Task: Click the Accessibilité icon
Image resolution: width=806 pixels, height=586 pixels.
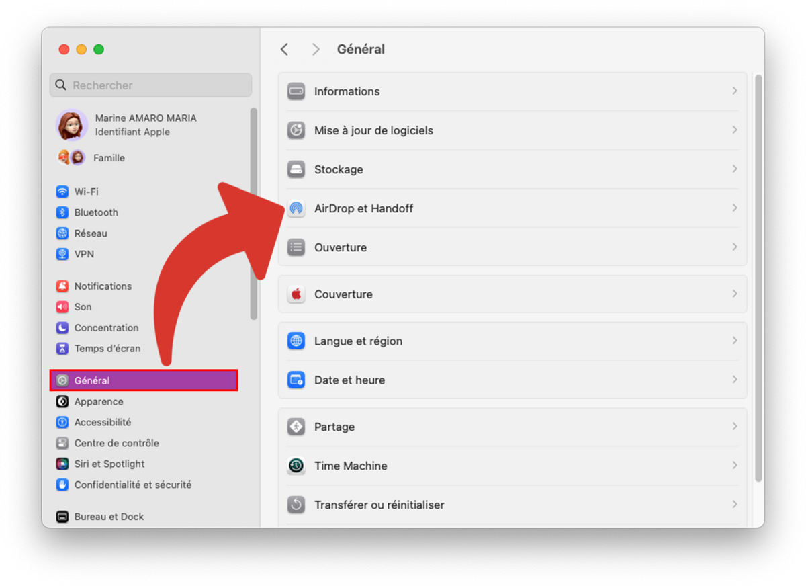Action: point(62,423)
